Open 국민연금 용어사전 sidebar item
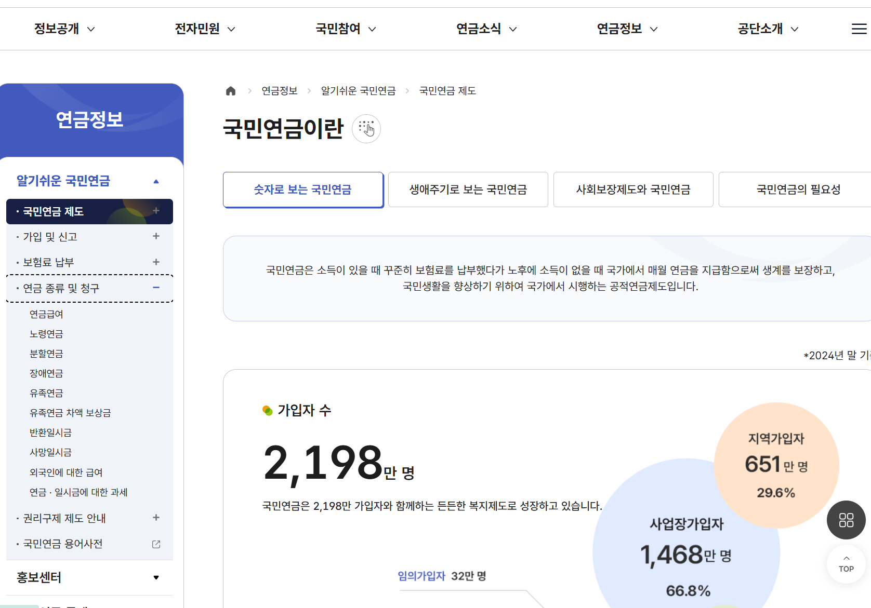This screenshot has height=608, width=871. click(x=89, y=544)
